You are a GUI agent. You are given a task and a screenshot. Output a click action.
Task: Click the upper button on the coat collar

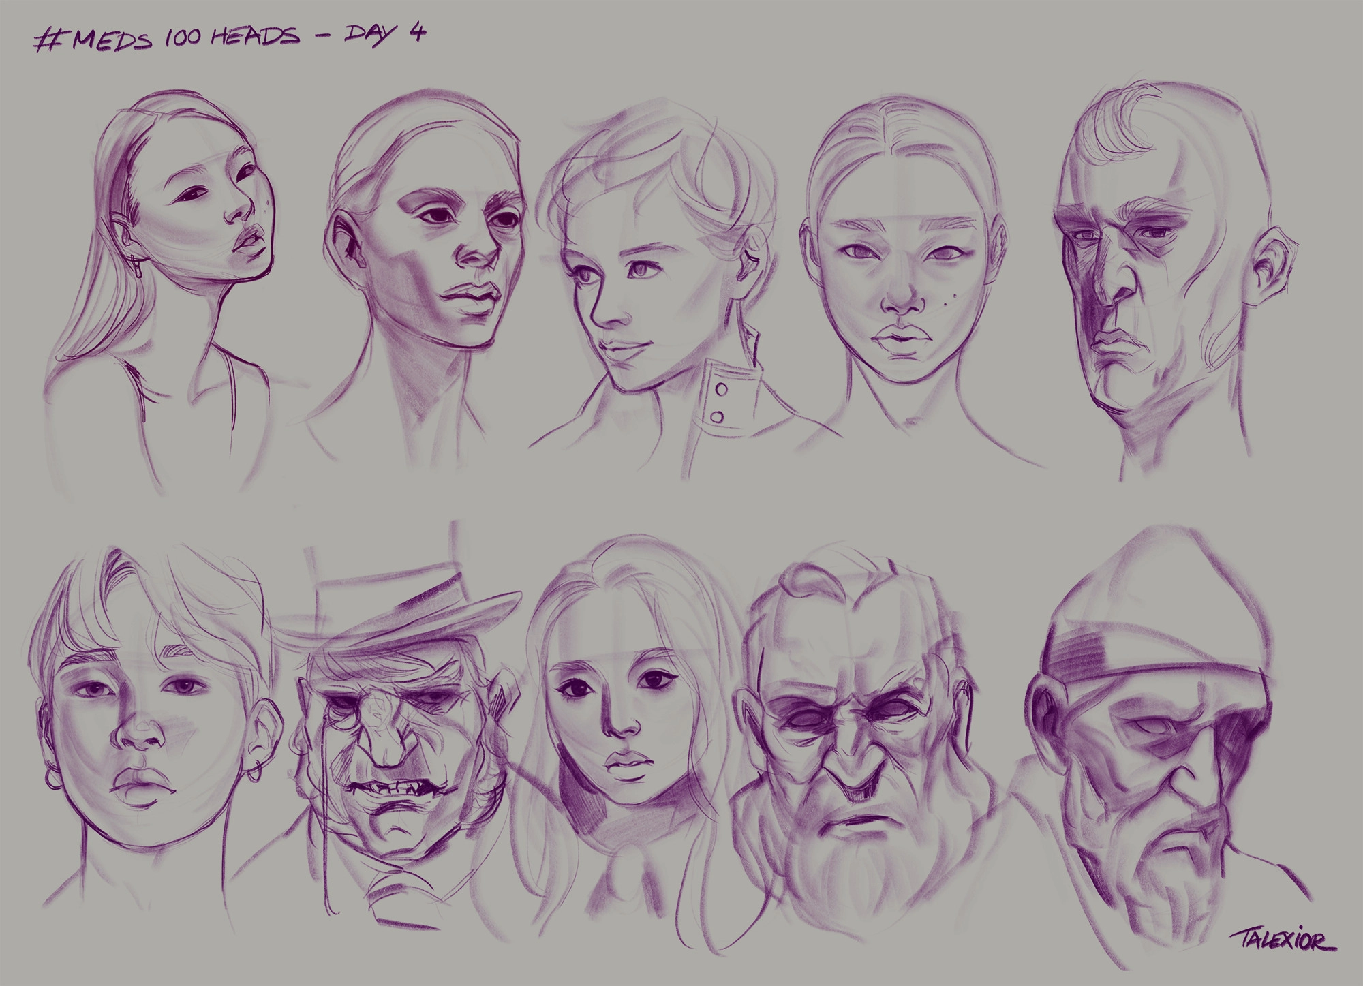[x=722, y=390]
